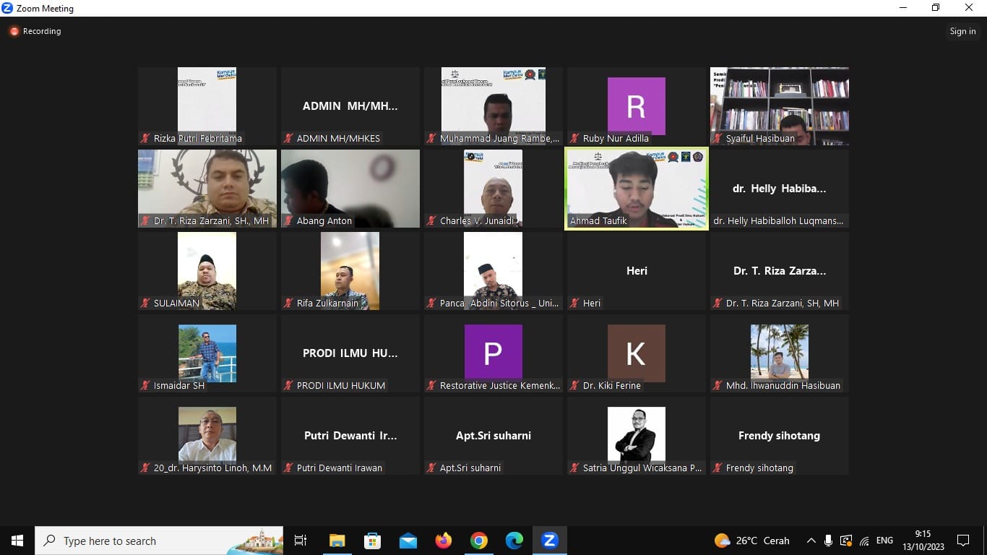Click the 26°C Cerah weather widget
The width and height of the screenshot is (987, 555).
click(751, 541)
